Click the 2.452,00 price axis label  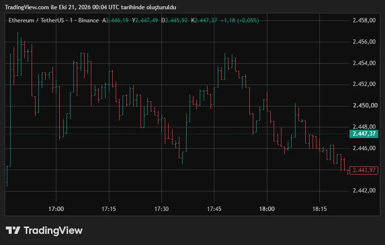tap(364, 84)
